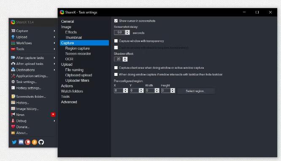This screenshot has width=281, height=161.
Task: Open the Bitcoin donation icon
Action: [x=35, y=142]
